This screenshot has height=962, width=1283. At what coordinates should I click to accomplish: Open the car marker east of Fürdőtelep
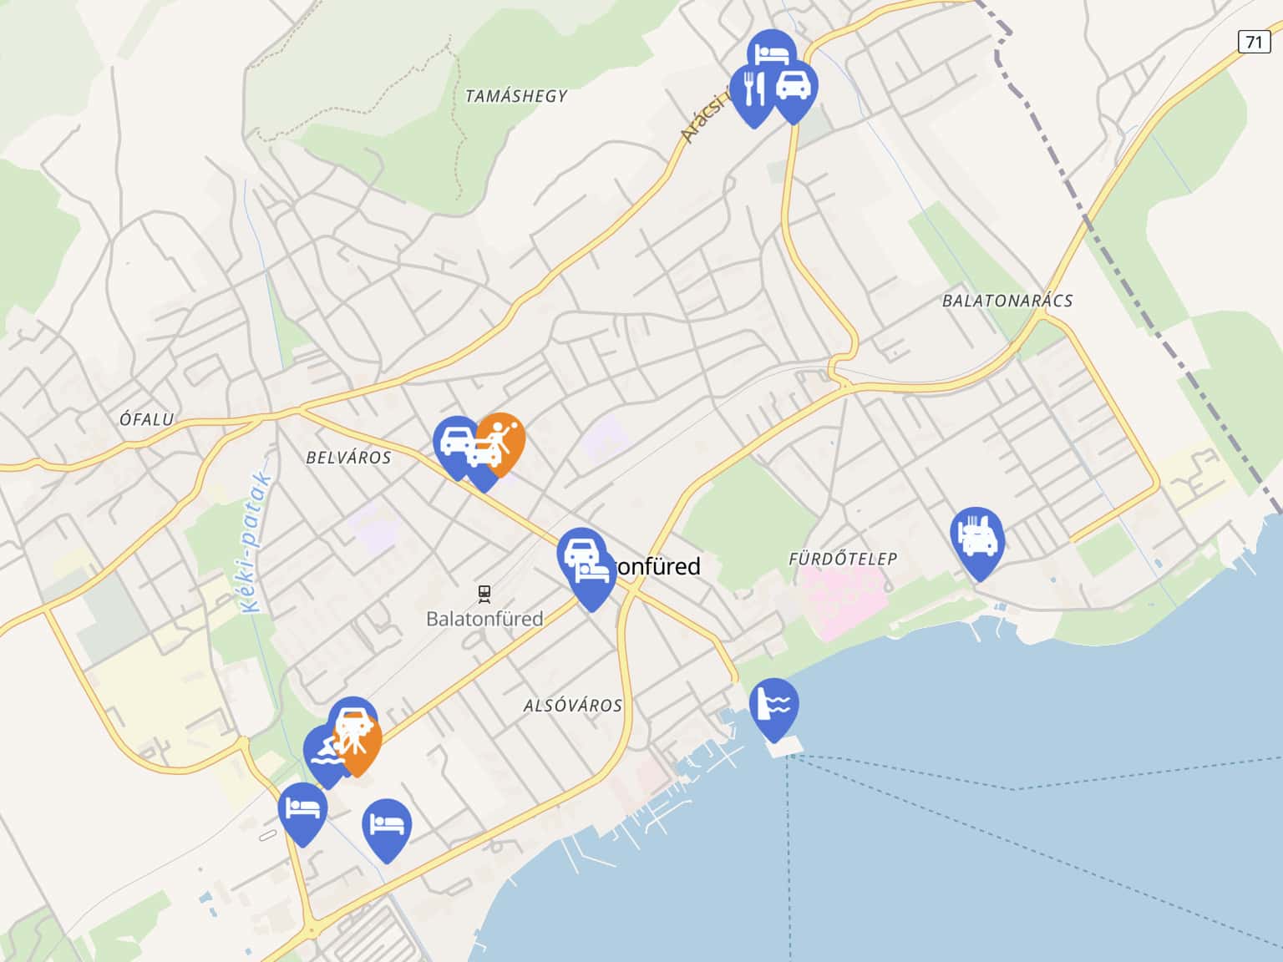[977, 537]
